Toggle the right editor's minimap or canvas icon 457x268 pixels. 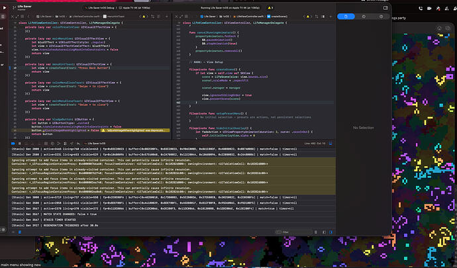coord(323,17)
